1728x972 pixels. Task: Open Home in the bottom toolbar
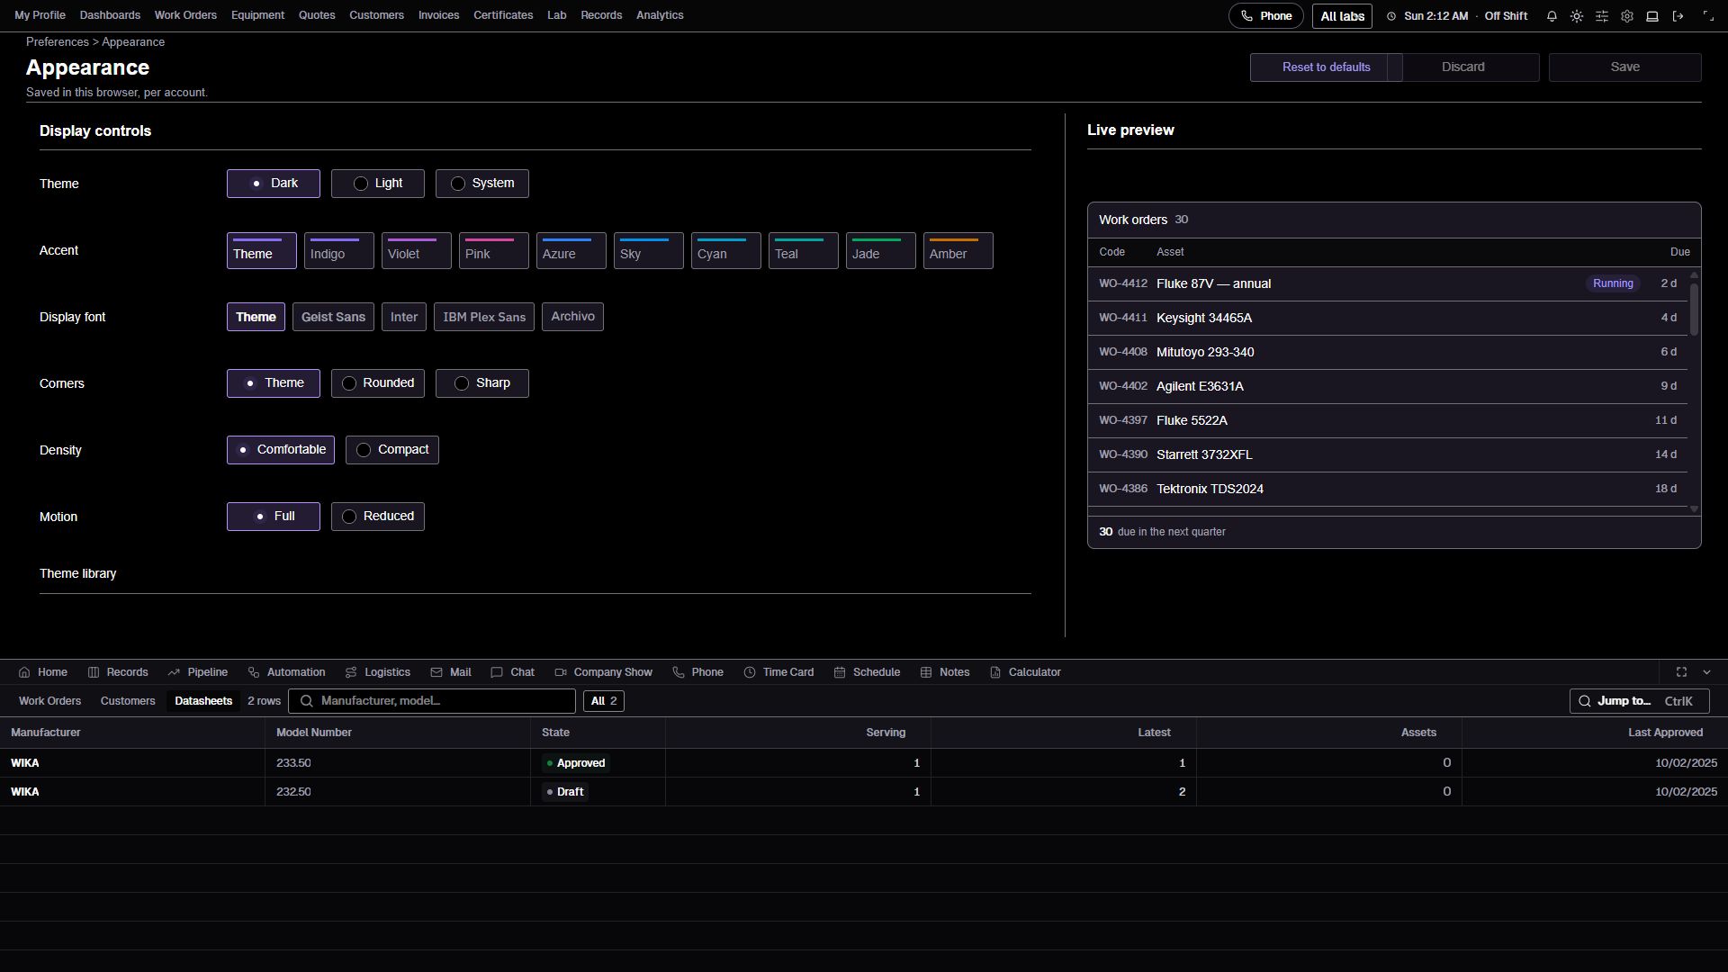click(x=43, y=672)
